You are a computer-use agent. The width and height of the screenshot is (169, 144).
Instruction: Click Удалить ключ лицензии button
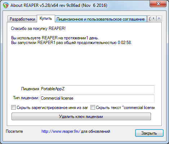[81, 116]
